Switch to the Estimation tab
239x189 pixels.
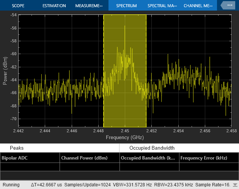54,6
